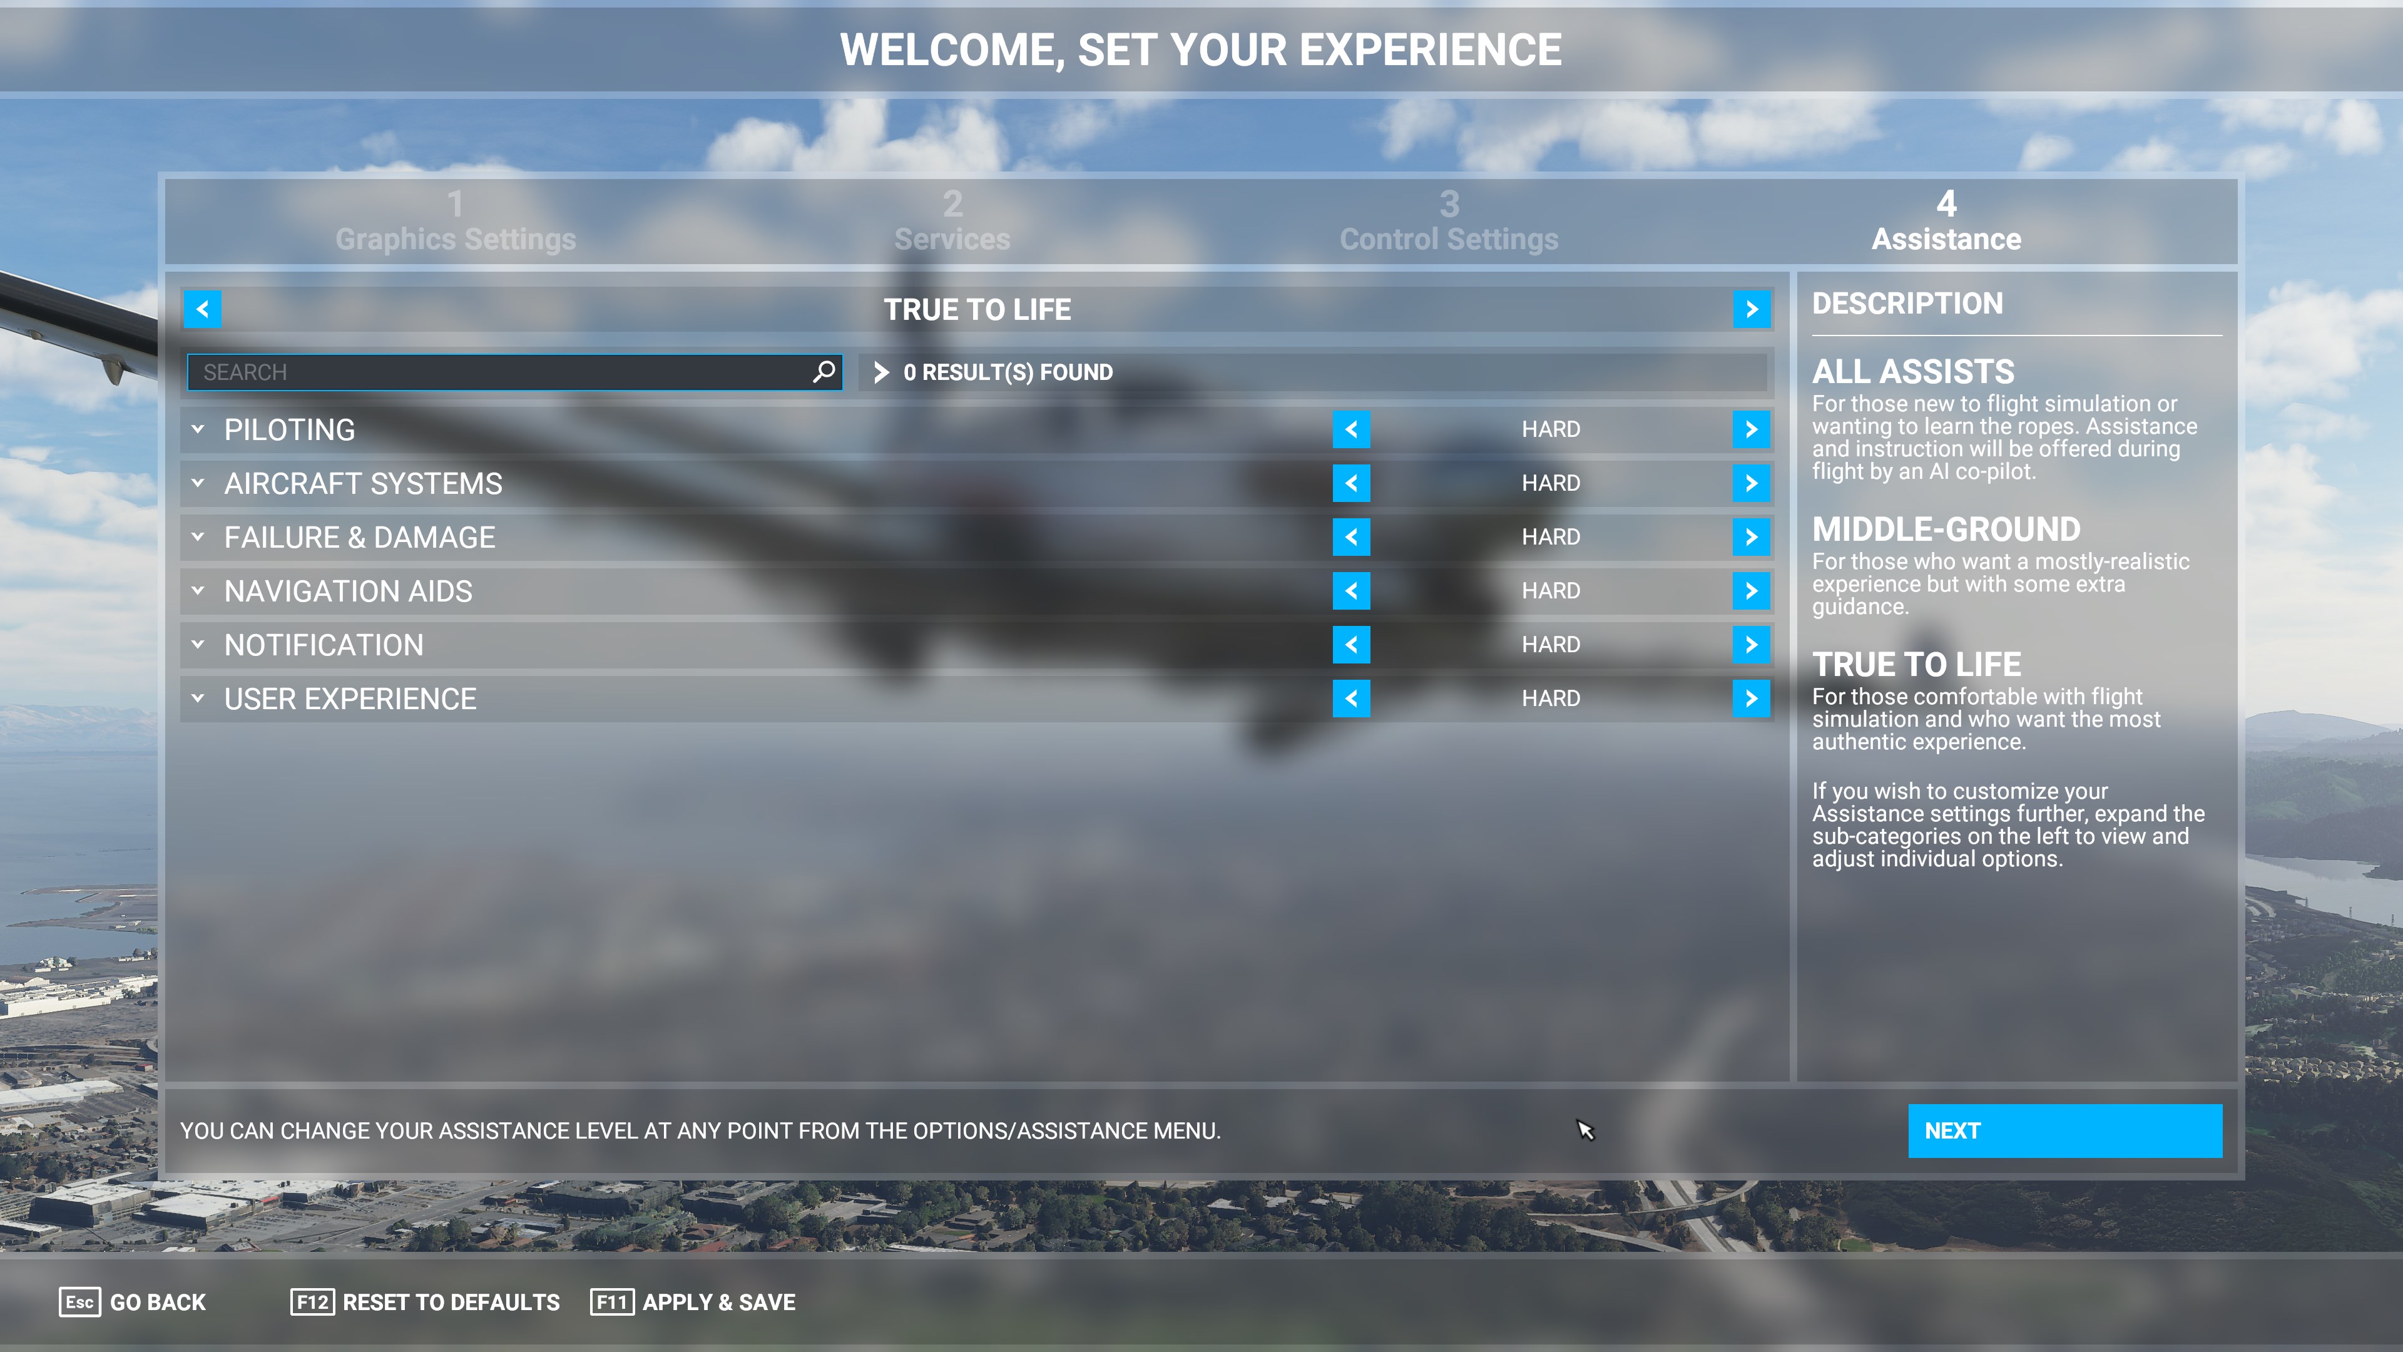Expand the User Experience sub-category
The width and height of the screenshot is (2403, 1352).
(x=198, y=697)
